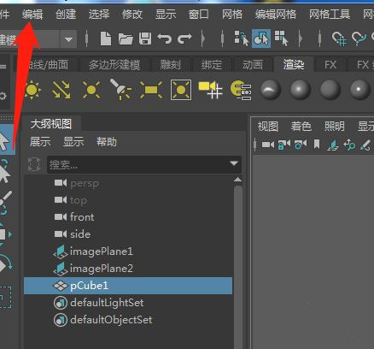Click the viewport bookmark icon
This screenshot has height=349, width=374.
tap(317, 145)
